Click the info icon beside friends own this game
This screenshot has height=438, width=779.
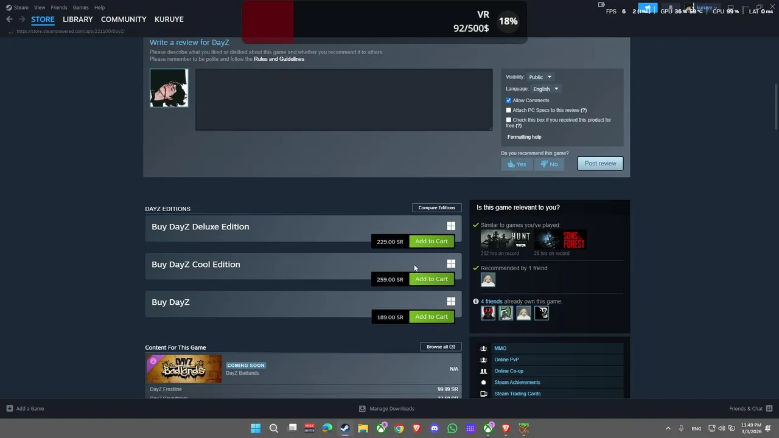point(476,301)
